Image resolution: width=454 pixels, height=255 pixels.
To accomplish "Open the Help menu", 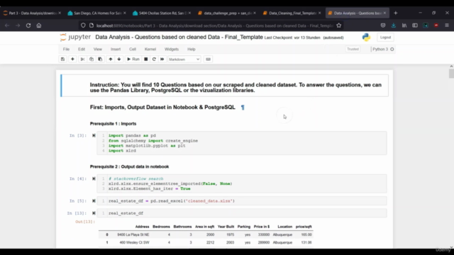I will [x=192, y=49].
